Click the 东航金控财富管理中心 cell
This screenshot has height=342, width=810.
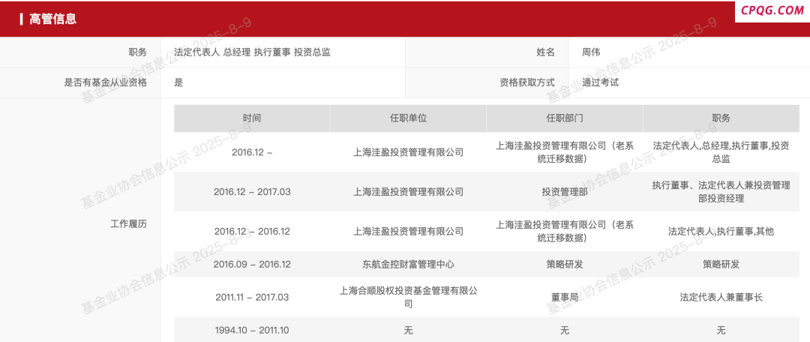[408, 265]
